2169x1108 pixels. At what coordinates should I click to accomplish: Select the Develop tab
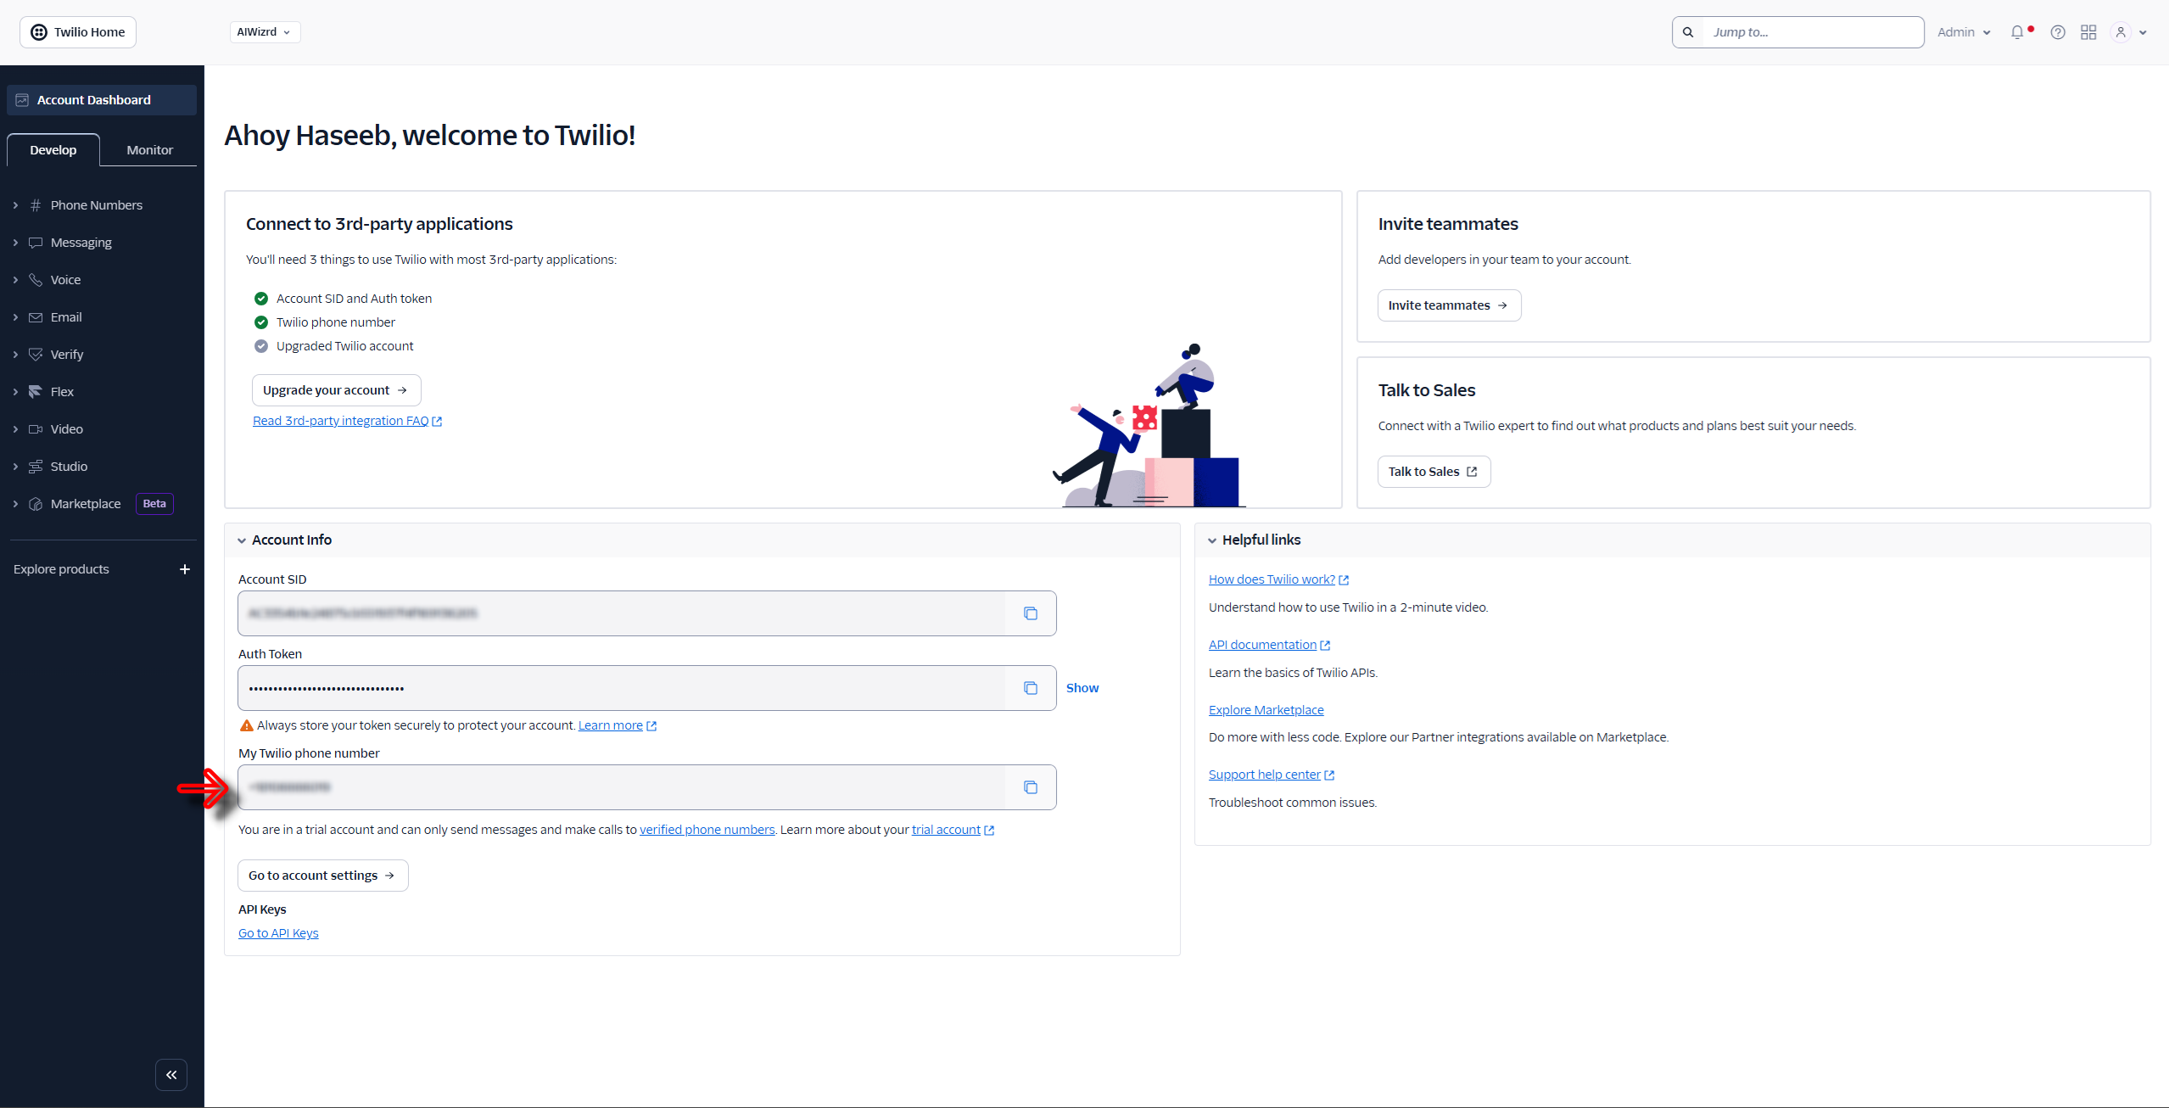click(x=53, y=150)
